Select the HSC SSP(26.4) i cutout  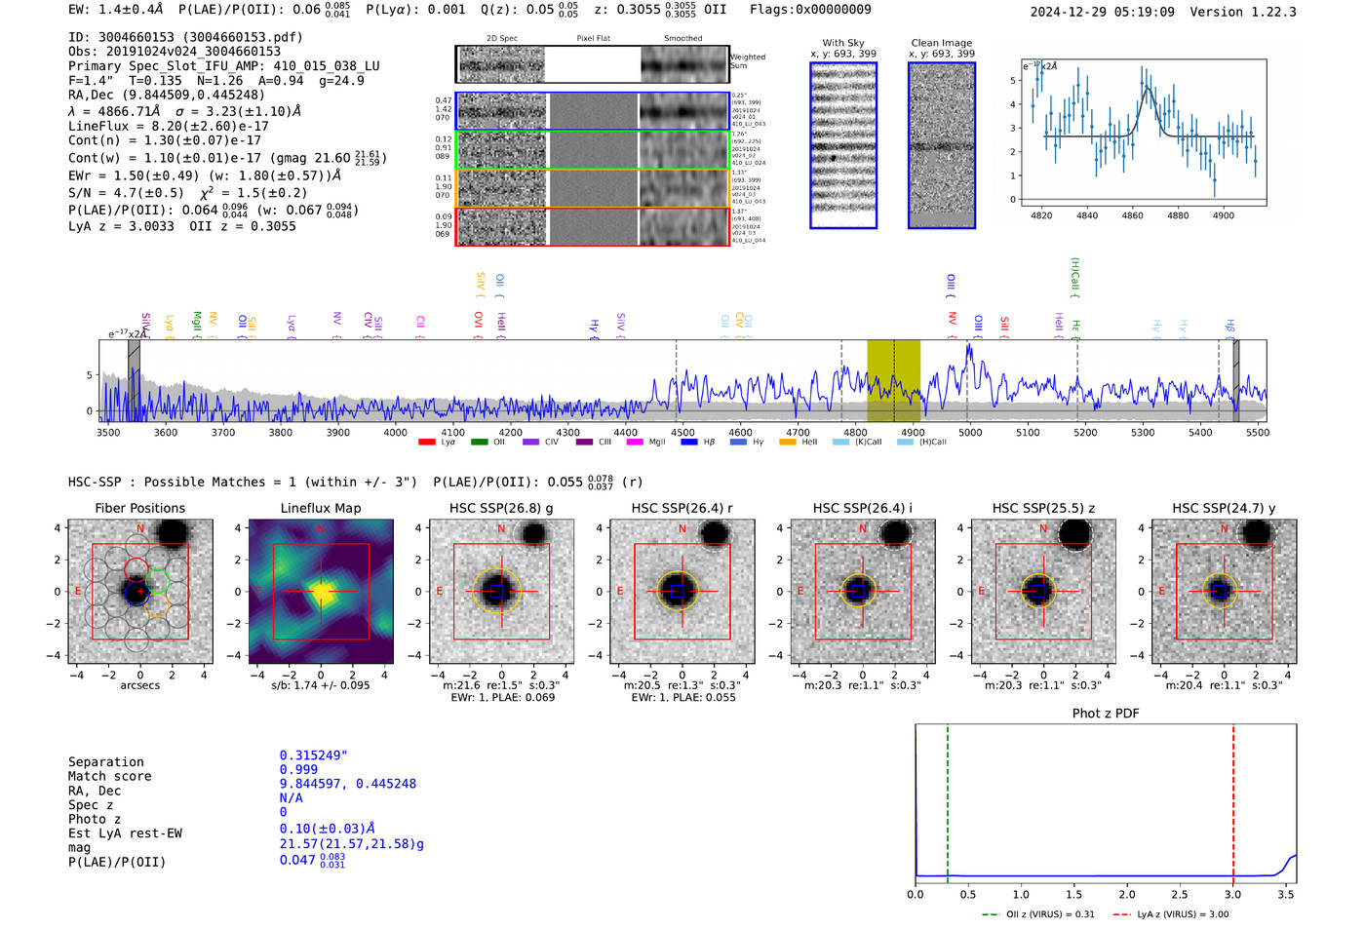(862, 592)
